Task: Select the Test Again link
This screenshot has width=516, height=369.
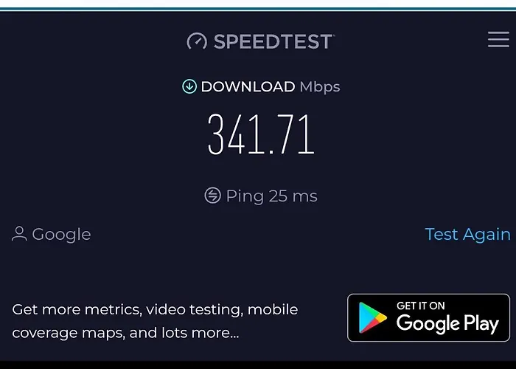Action: (x=467, y=235)
